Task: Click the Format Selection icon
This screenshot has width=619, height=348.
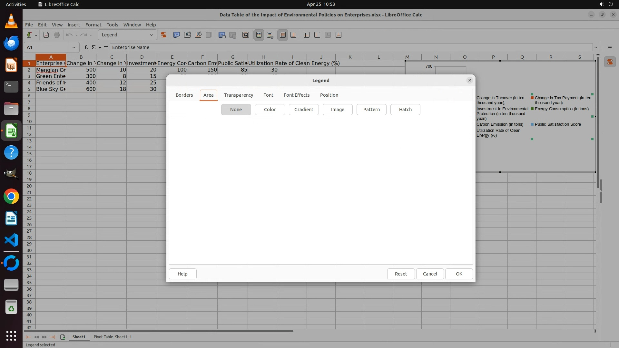Action: (x=163, y=35)
